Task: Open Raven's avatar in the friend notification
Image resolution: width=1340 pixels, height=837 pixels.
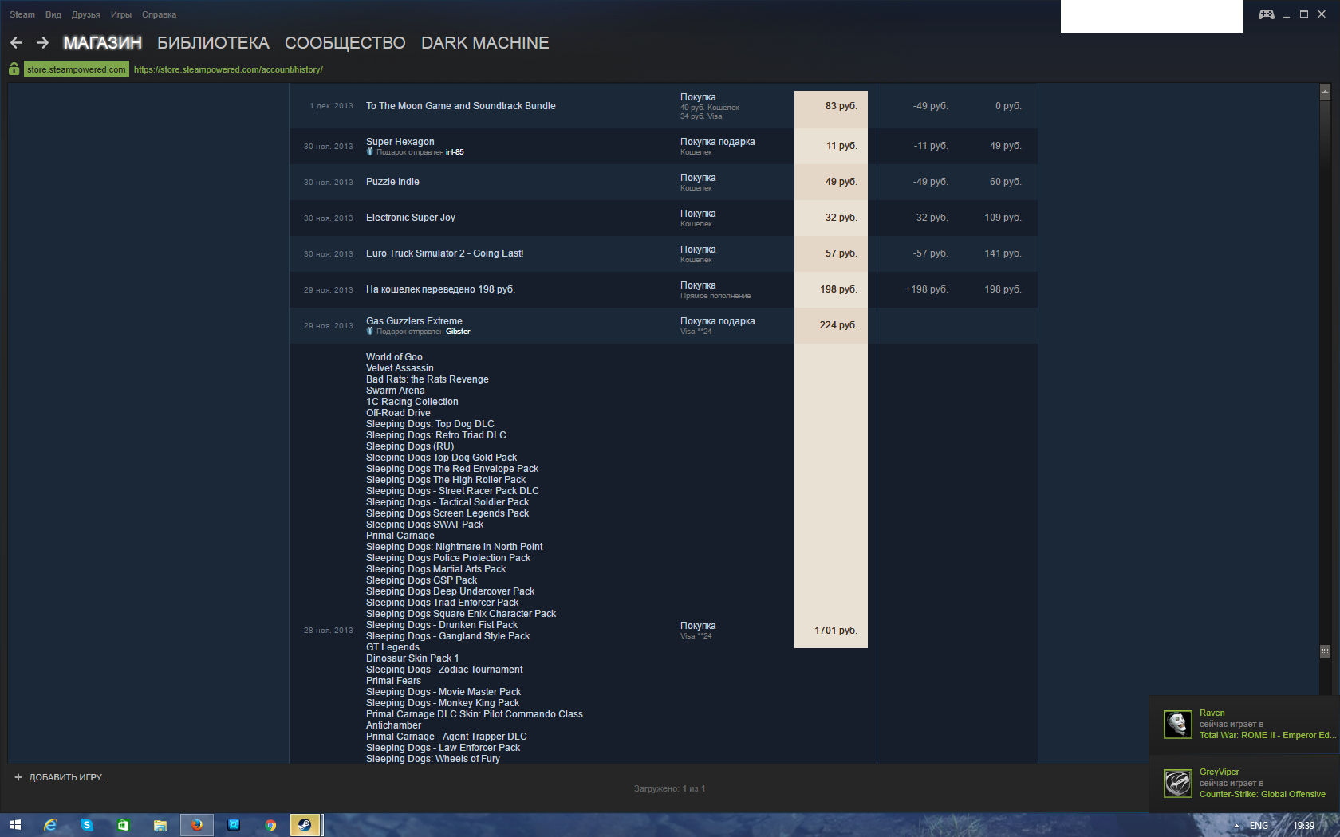Action: coord(1178,725)
